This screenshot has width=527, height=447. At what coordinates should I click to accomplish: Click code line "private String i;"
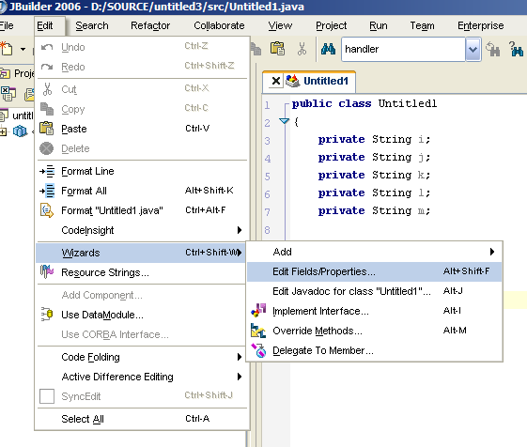pyautogui.click(x=374, y=139)
